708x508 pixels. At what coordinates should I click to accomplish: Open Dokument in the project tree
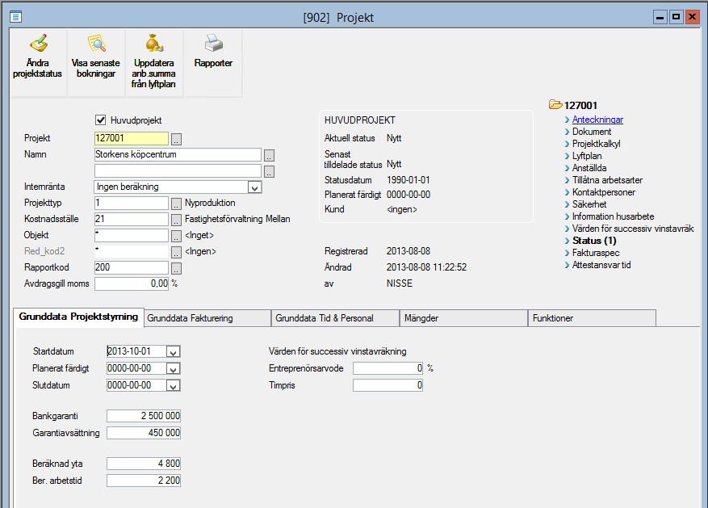(592, 132)
